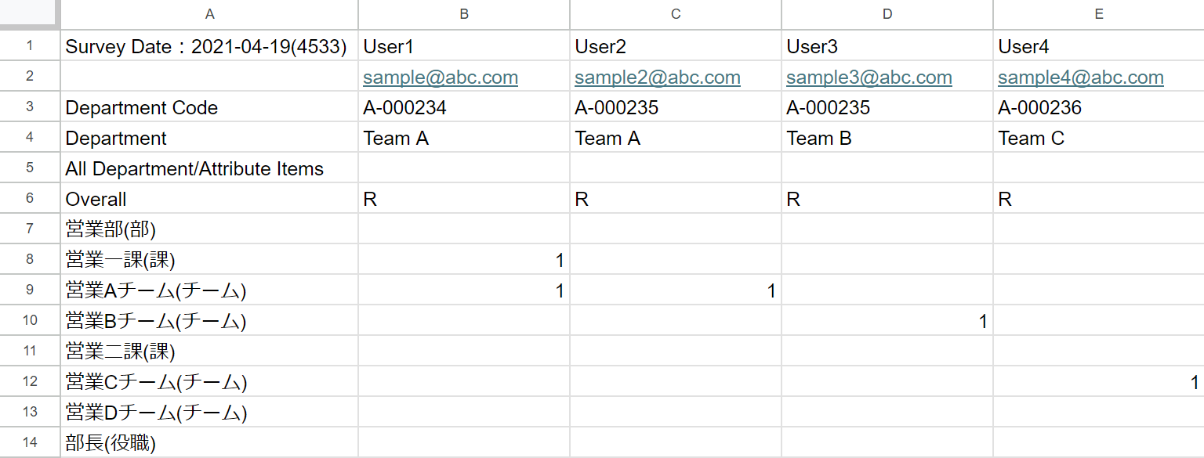Select the Team B cell
Viewport: 1204px width, 458px height.
(819, 139)
